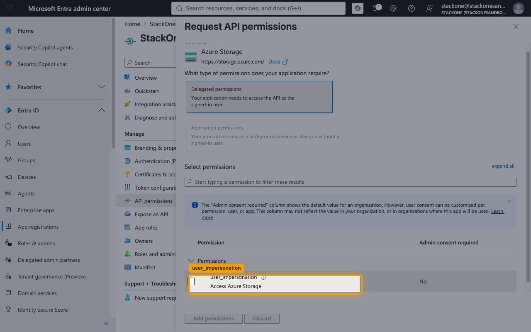This screenshot has height=332, width=531.
Task: Collapse the left sidebar with double chevron
Action: coord(106,324)
